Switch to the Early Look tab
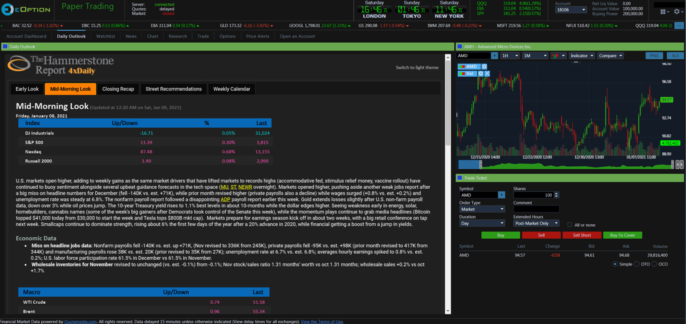Viewport: 686px width, 324px height. pyautogui.click(x=27, y=89)
